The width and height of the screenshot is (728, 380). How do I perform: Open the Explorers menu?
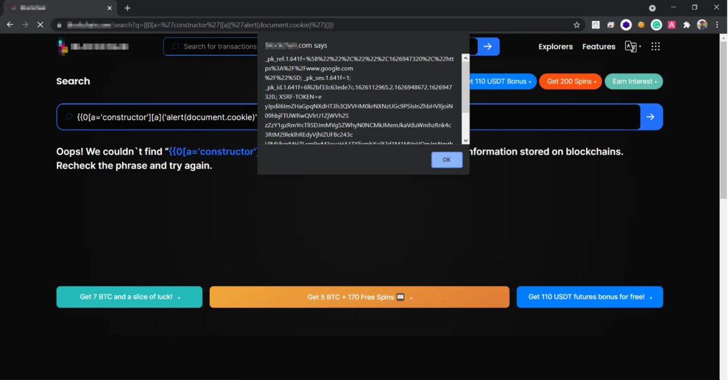555,46
